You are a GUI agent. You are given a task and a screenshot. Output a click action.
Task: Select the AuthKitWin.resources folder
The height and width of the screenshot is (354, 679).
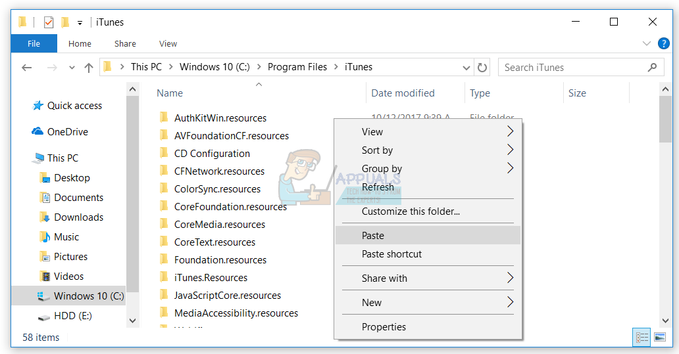[x=213, y=118]
